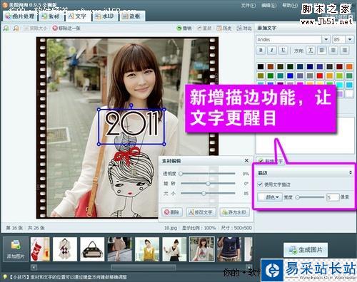The width and height of the screenshot is (357, 282).
Task: Click the rotation handle above 2011 text
Action: tap(131, 105)
